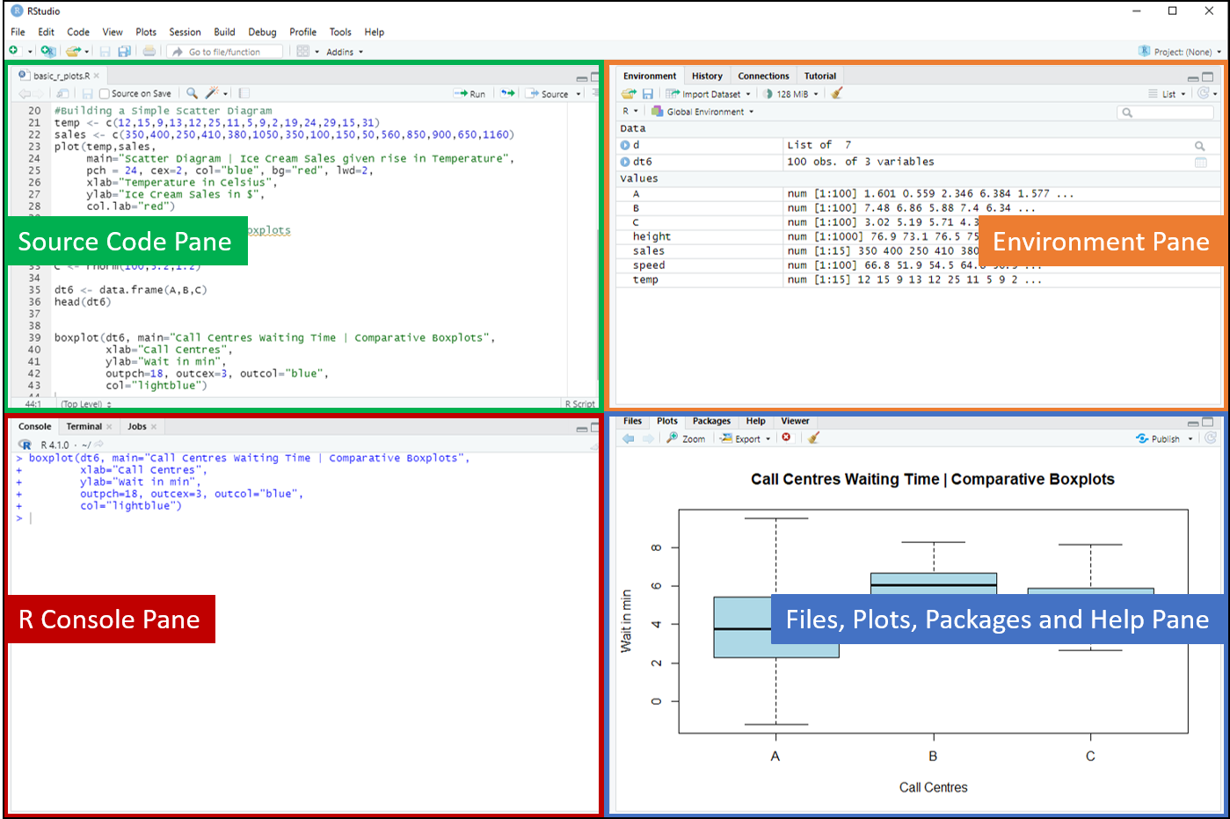Open the find/replace magnifier in editor toolbar
The width and height of the screenshot is (1230, 819).
(x=192, y=93)
